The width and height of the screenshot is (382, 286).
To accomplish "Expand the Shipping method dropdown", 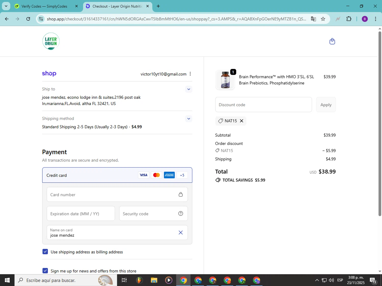I will [x=188, y=118].
